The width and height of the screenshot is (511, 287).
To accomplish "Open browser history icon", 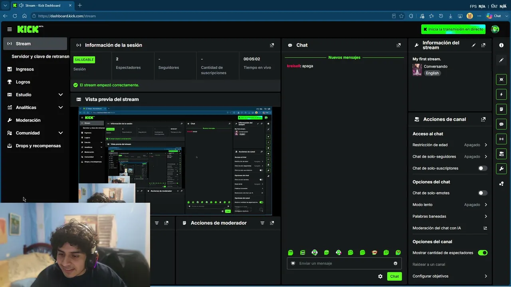I will [441, 16].
